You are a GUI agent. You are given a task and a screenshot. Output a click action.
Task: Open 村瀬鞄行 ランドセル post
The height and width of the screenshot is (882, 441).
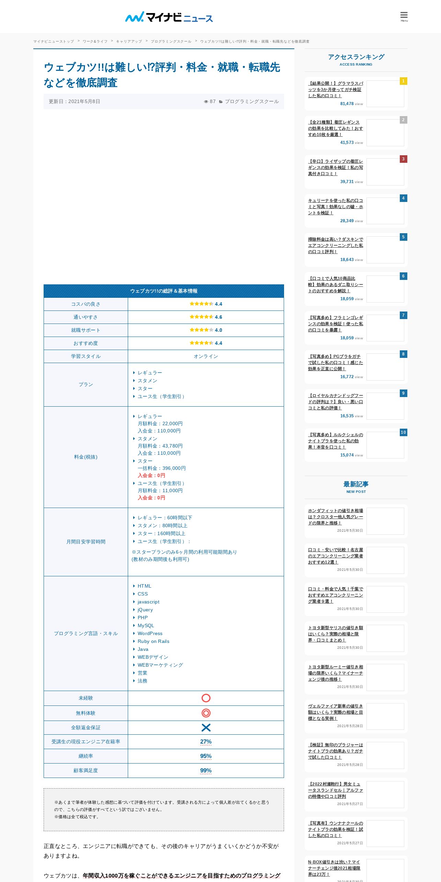coord(335,790)
